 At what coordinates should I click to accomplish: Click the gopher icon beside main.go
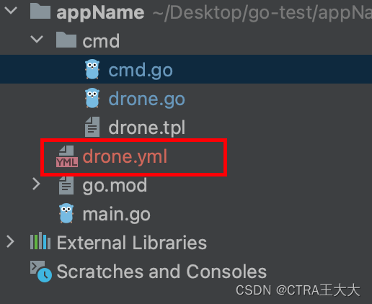[66, 213]
